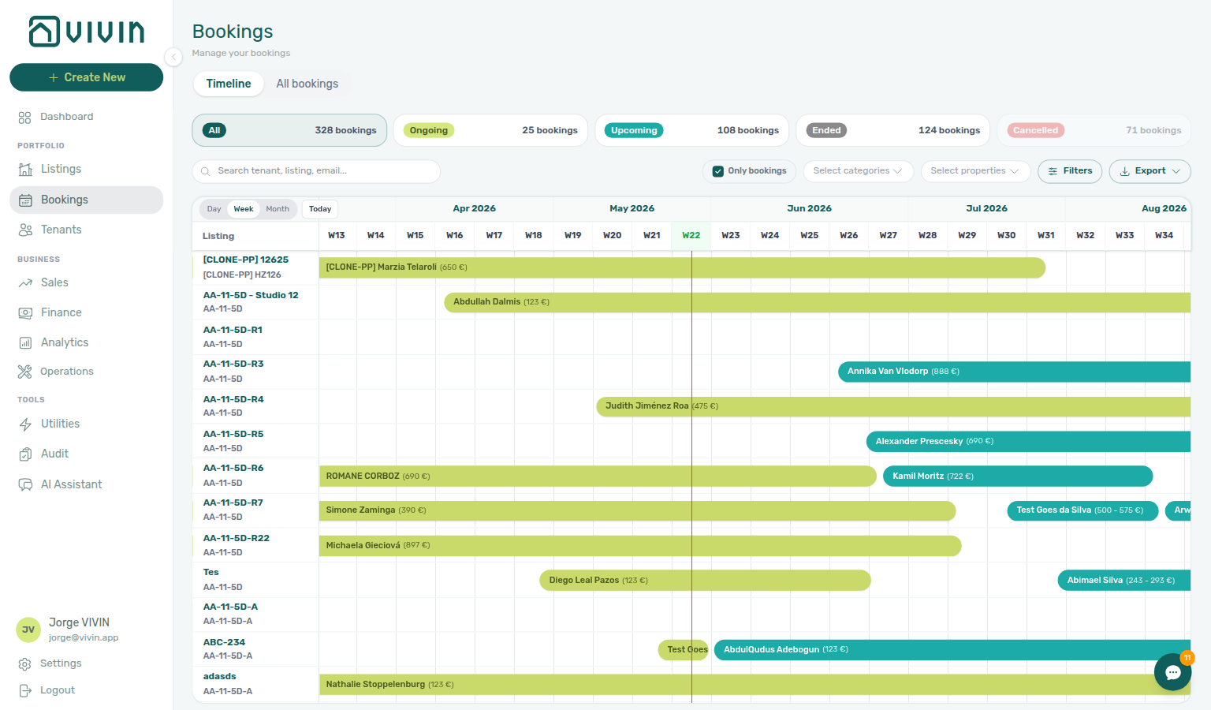Focus the Search tenant, listing, email field
Image resolution: width=1211 pixels, height=710 pixels.
tap(316, 171)
